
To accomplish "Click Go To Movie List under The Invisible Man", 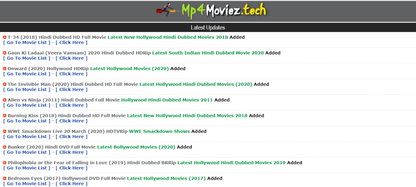I will coord(26,90).
